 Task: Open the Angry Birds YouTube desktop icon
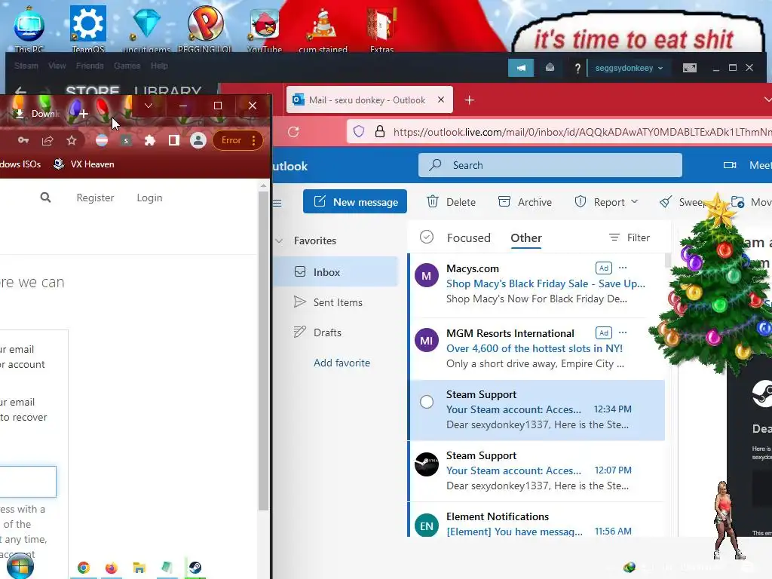tap(265, 27)
